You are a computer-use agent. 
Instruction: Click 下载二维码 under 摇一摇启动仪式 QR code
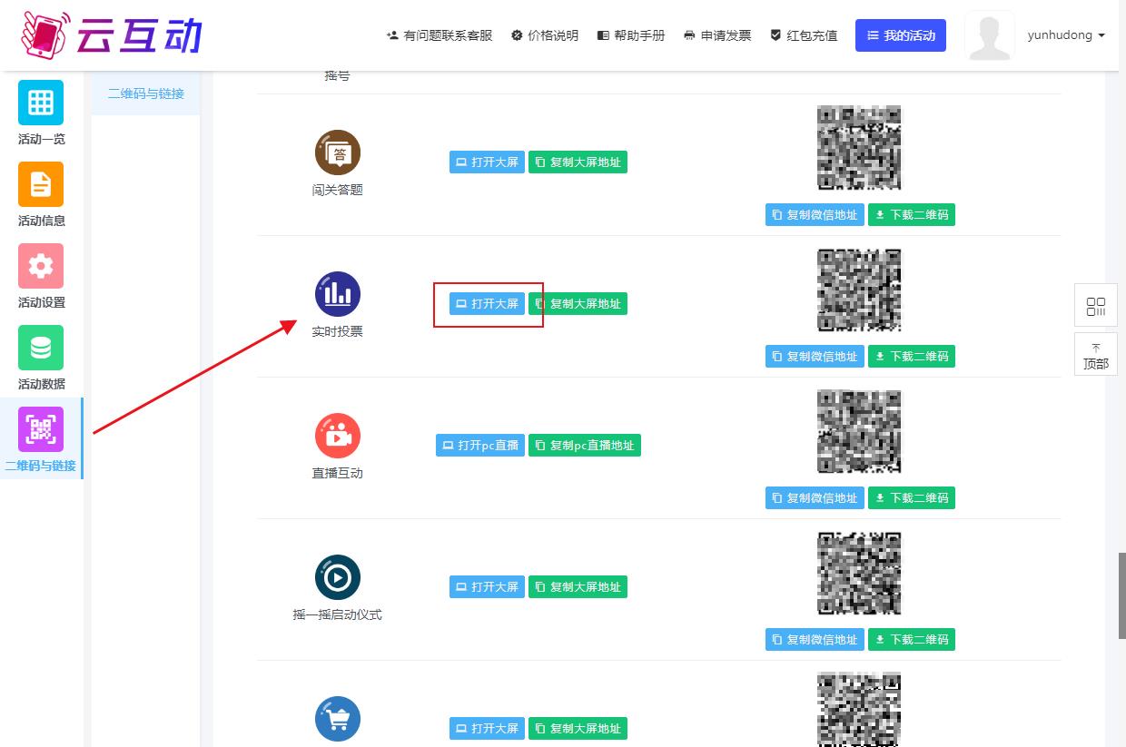pos(912,640)
